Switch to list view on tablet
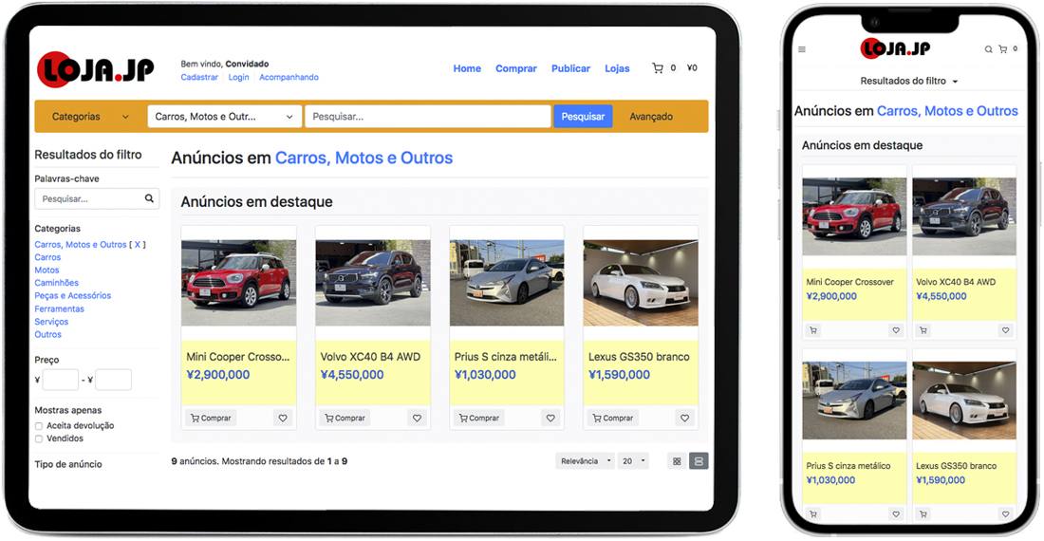 coord(699,461)
